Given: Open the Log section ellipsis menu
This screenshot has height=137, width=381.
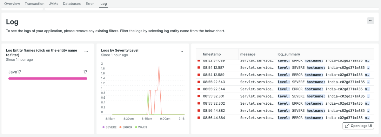Looking at the screenshot, I should [371, 21].
